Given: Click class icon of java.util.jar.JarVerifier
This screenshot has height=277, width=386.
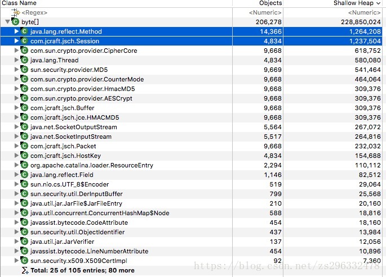Looking at the screenshot, I should tap(24, 242).
